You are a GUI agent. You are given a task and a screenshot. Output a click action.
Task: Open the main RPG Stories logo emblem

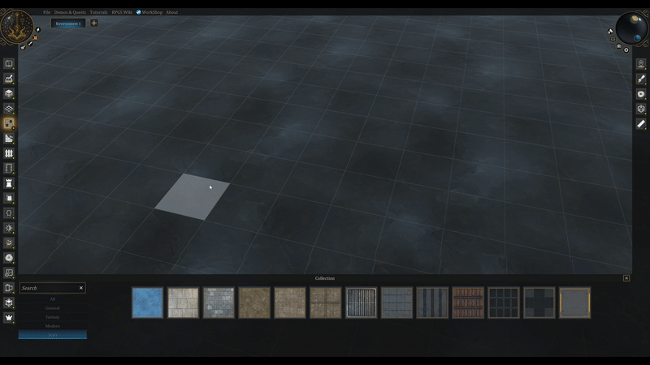16,28
